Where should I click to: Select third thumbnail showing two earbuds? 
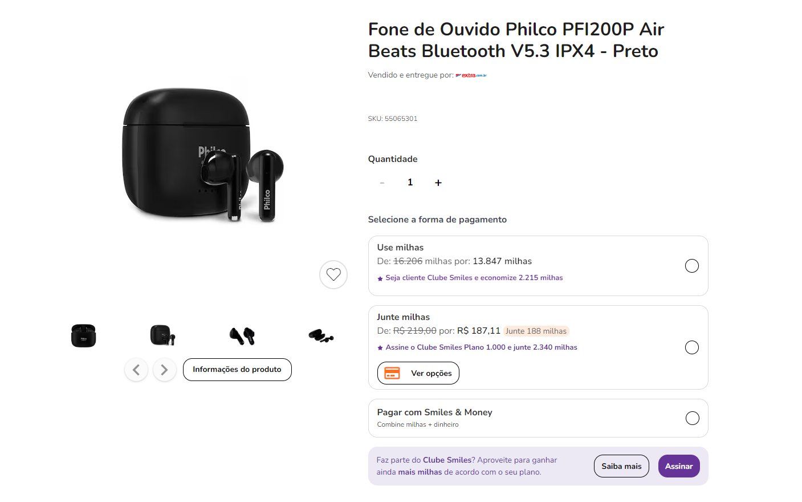click(x=242, y=335)
